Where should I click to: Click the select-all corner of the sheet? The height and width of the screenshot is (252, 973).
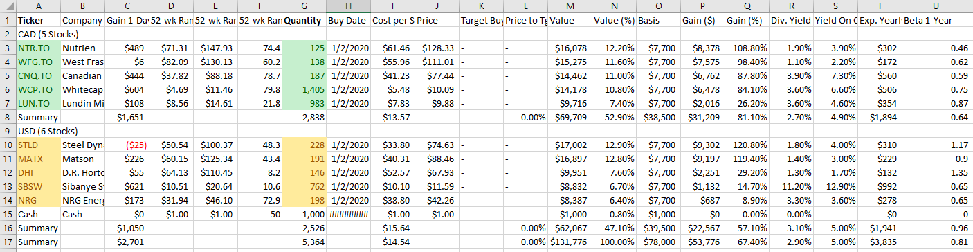pyautogui.click(x=8, y=7)
